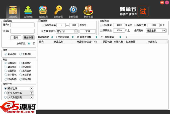
Task: Minimize the window with the orange button
Action: [162, 2]
